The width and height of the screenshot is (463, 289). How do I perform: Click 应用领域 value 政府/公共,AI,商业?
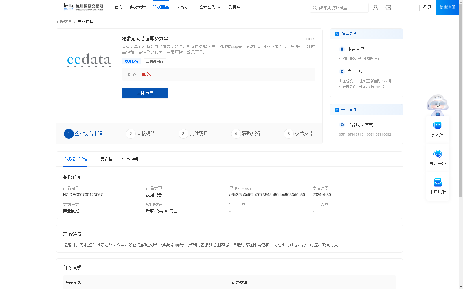click(x=162, y=211)
